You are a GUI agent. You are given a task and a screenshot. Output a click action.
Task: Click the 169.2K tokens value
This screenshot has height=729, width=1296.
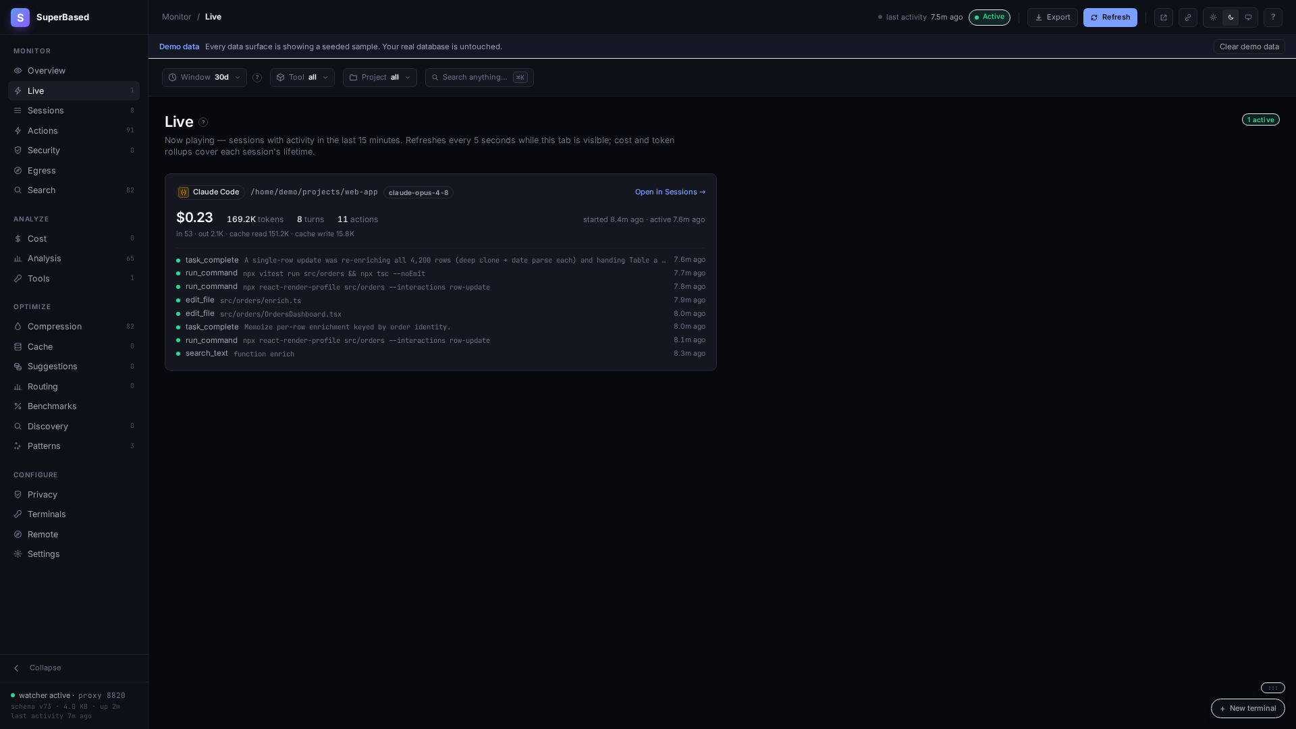coord(255,220)
